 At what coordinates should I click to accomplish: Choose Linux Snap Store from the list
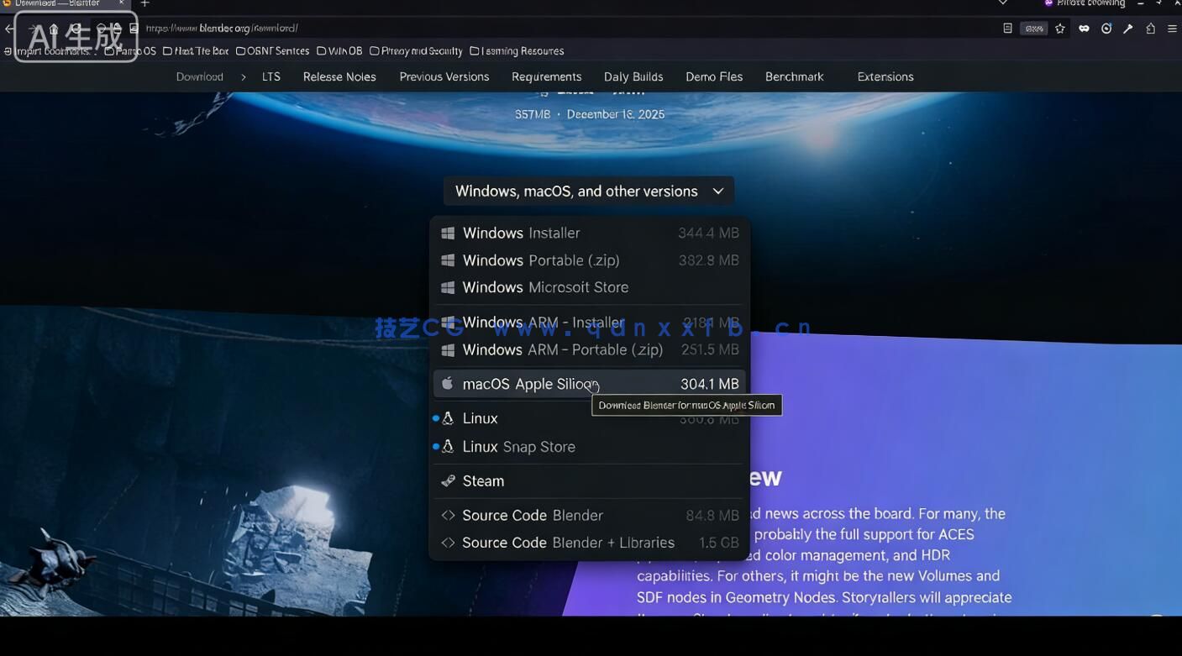518,447
